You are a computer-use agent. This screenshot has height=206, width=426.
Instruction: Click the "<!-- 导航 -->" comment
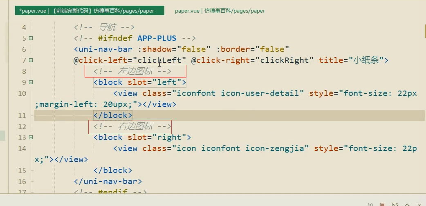pyautogui.click(x=104, y=27)
